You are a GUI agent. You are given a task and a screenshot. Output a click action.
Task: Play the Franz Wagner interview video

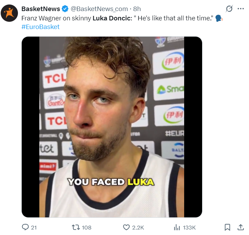(x=112, y=127)
